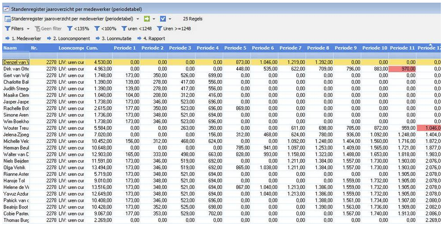Click the window title icon beside Standenregister
Image resolution: width=444 pixels, height=227 pixels.
click(6, 9)
